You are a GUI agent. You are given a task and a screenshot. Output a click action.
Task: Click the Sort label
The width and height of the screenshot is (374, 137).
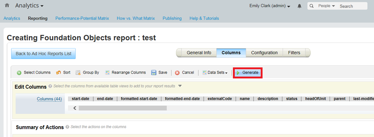click(67, 73)
